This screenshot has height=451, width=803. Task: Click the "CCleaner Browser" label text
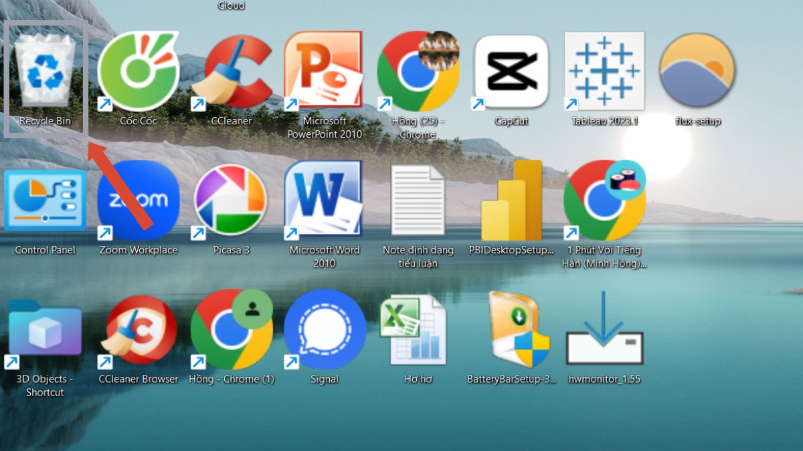[139, 379]
